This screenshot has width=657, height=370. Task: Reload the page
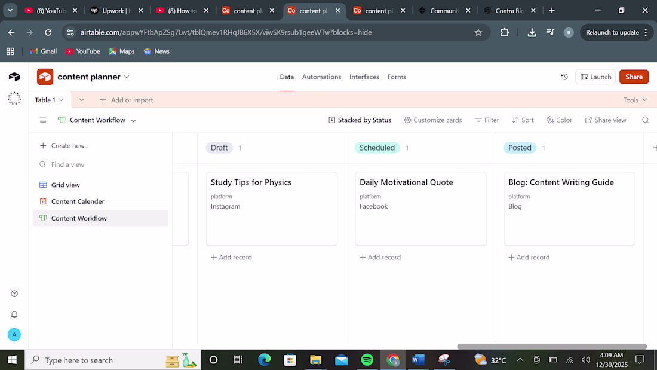48,32
